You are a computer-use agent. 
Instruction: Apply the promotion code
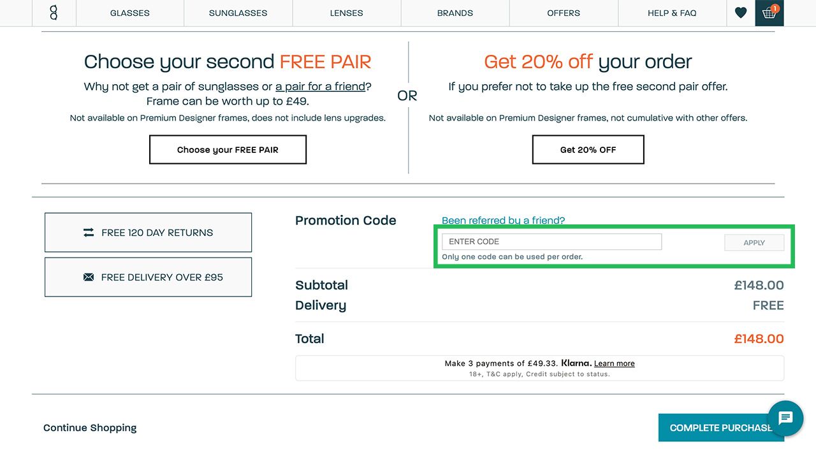point(754,242)
